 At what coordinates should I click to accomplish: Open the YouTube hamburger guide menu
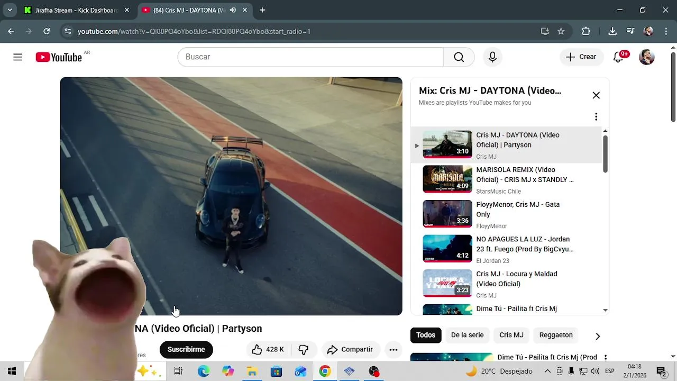click(18, 57)
